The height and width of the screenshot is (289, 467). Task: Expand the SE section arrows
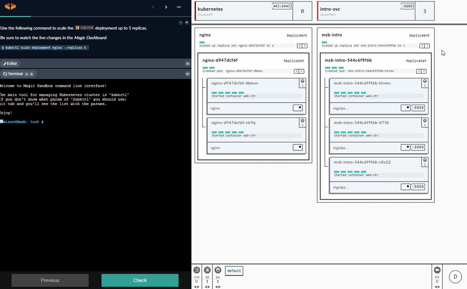point(207,287)
